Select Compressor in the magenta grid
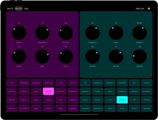This screenshot has height=120, width=158. 12,91
